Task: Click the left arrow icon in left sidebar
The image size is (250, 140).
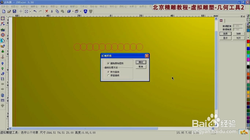Action: [2, 84]
